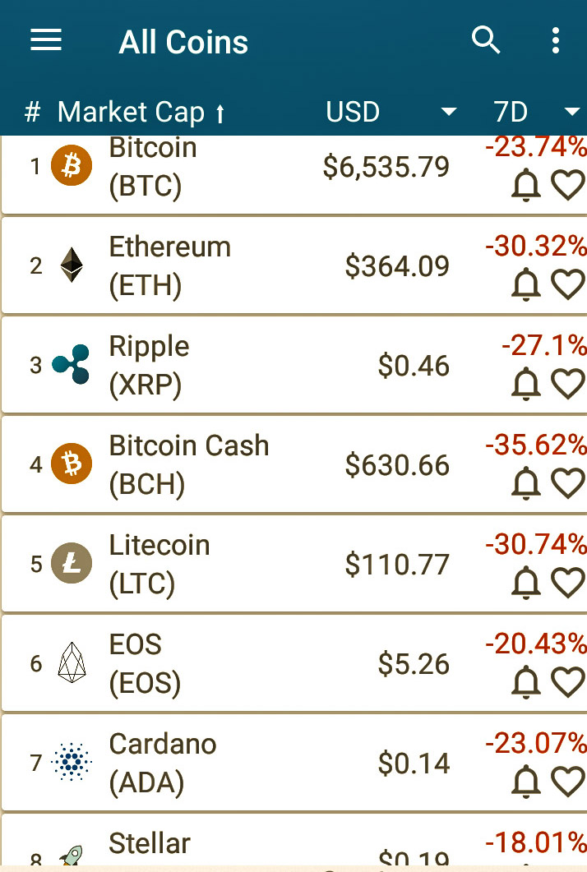Tap the Bitcoin price $6,535.79
This screenshot has height=872, width=587.
(386, 167)
